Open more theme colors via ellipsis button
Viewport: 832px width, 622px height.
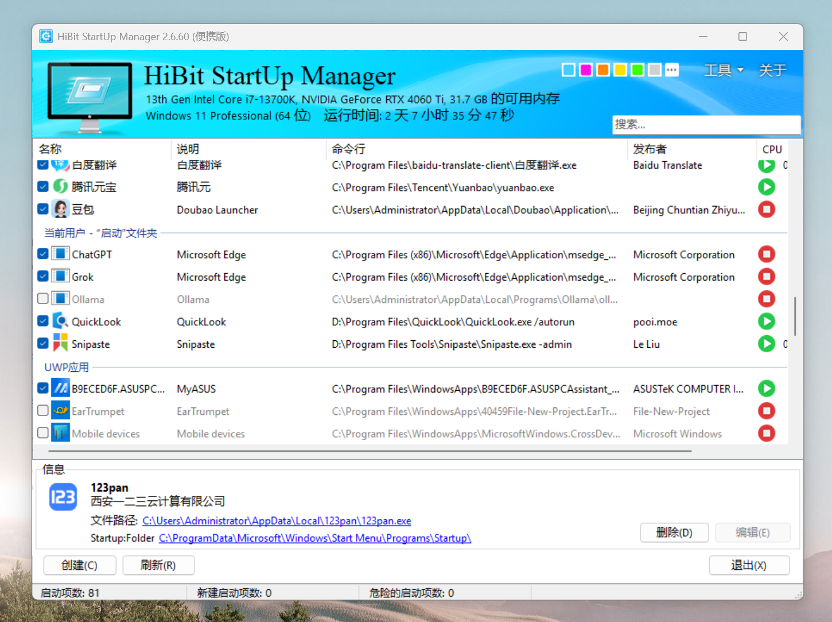coord(672,70)
